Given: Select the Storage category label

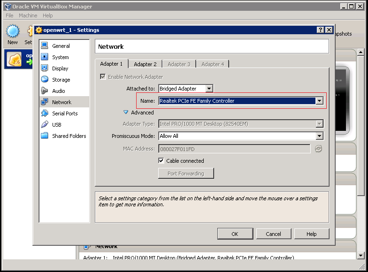Looking at the screenshot, I should (61, 80).
